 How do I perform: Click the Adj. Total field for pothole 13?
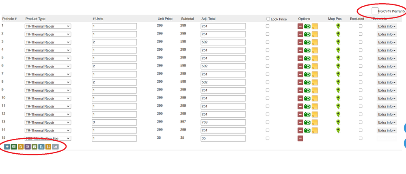[223, 122]
